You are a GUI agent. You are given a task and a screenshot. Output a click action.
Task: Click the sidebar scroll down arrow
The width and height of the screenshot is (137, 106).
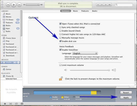click(21, 76)
